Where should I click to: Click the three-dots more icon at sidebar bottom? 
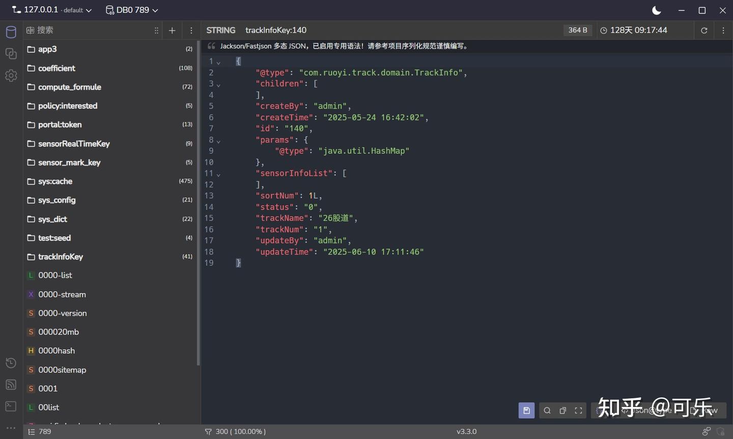pyautogui.click(x=11, y=428)
